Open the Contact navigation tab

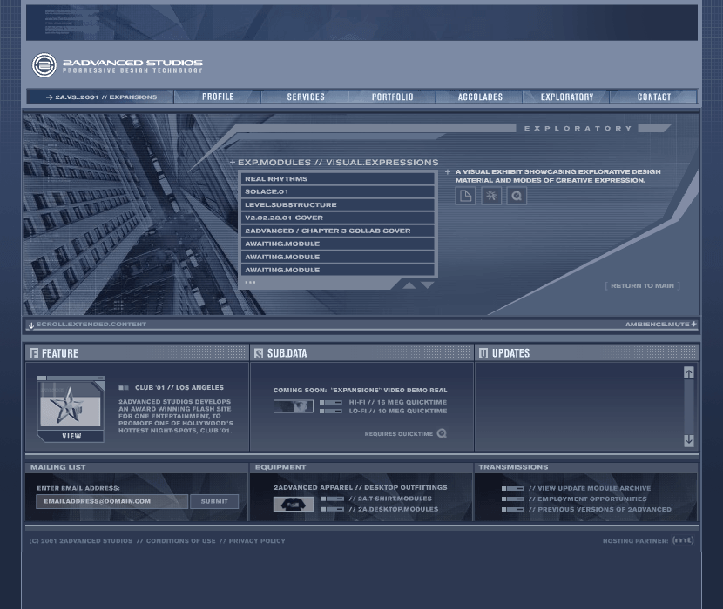[x=654, y=97]
